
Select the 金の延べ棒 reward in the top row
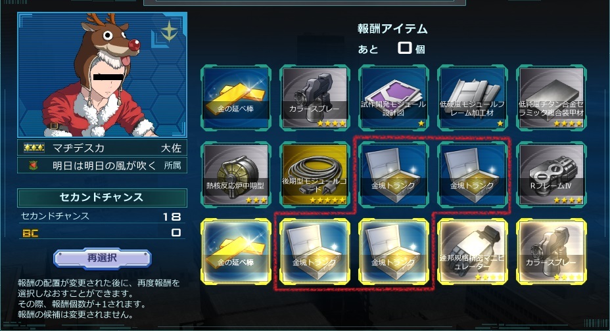tap(236, 98)
